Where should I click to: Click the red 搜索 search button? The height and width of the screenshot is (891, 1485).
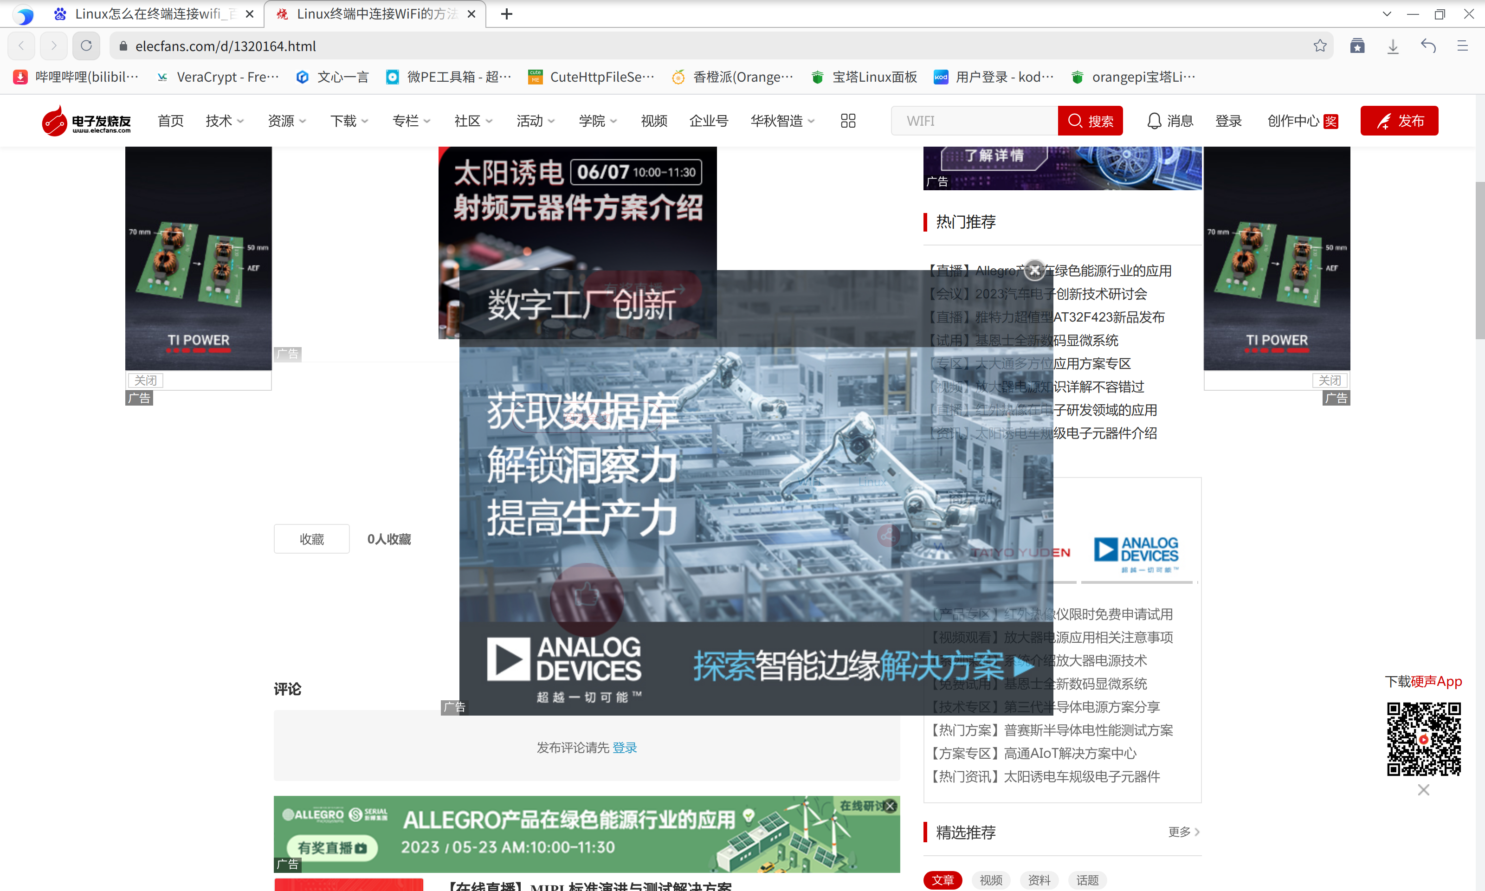click(1090, 121)
